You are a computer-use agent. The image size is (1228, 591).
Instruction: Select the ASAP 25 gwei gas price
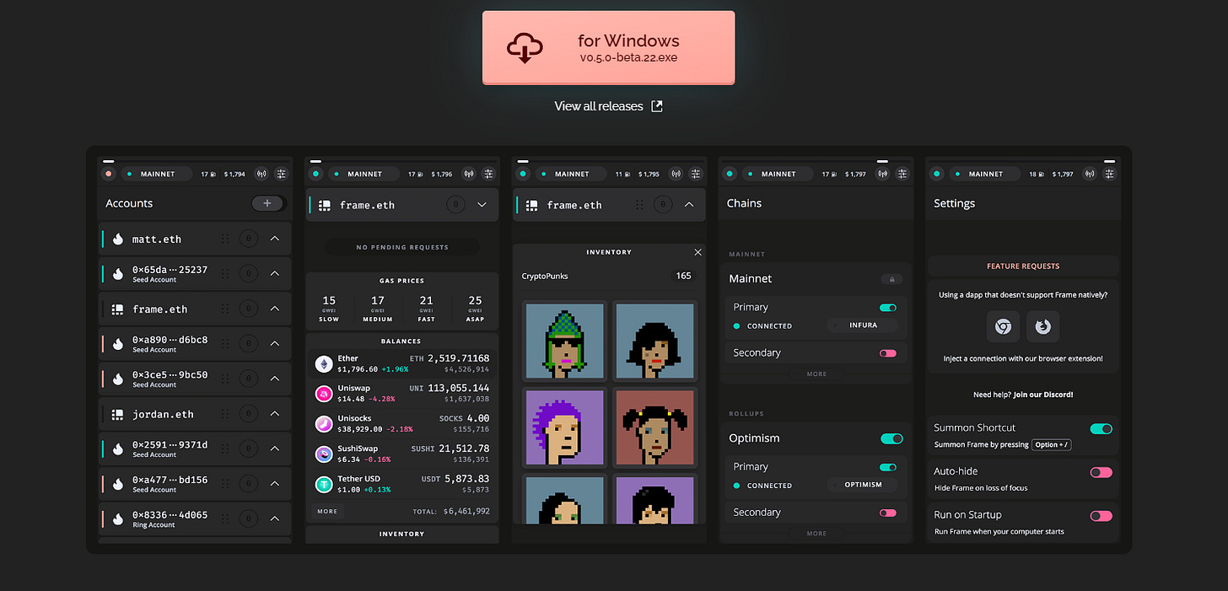click(476, 309)
